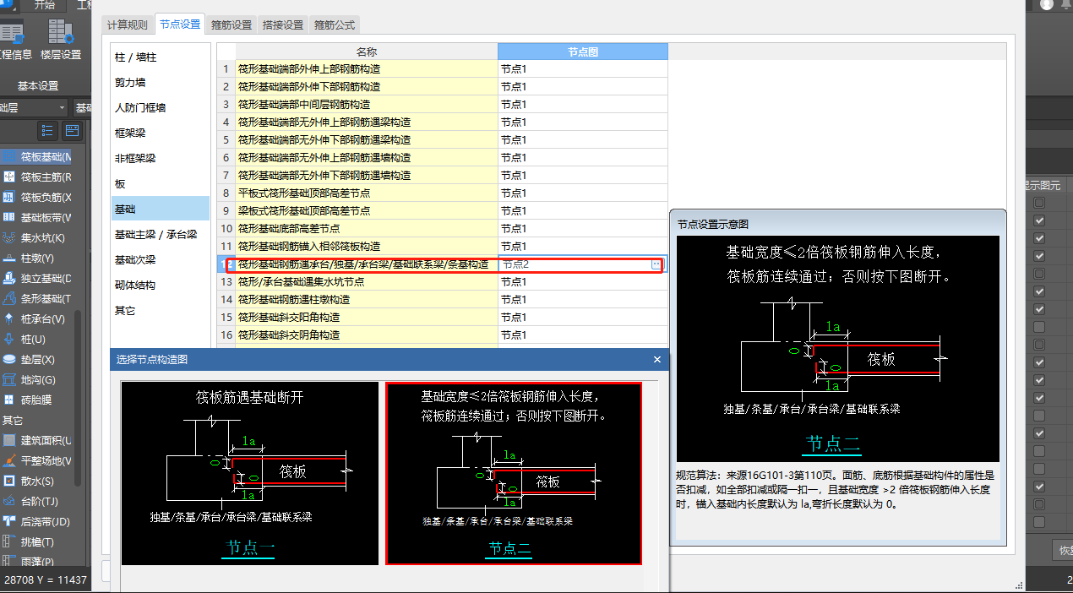This screenshot has height=593, width=1073.
Task: Switch to the 搭接设置 tab
Action: 283,24
